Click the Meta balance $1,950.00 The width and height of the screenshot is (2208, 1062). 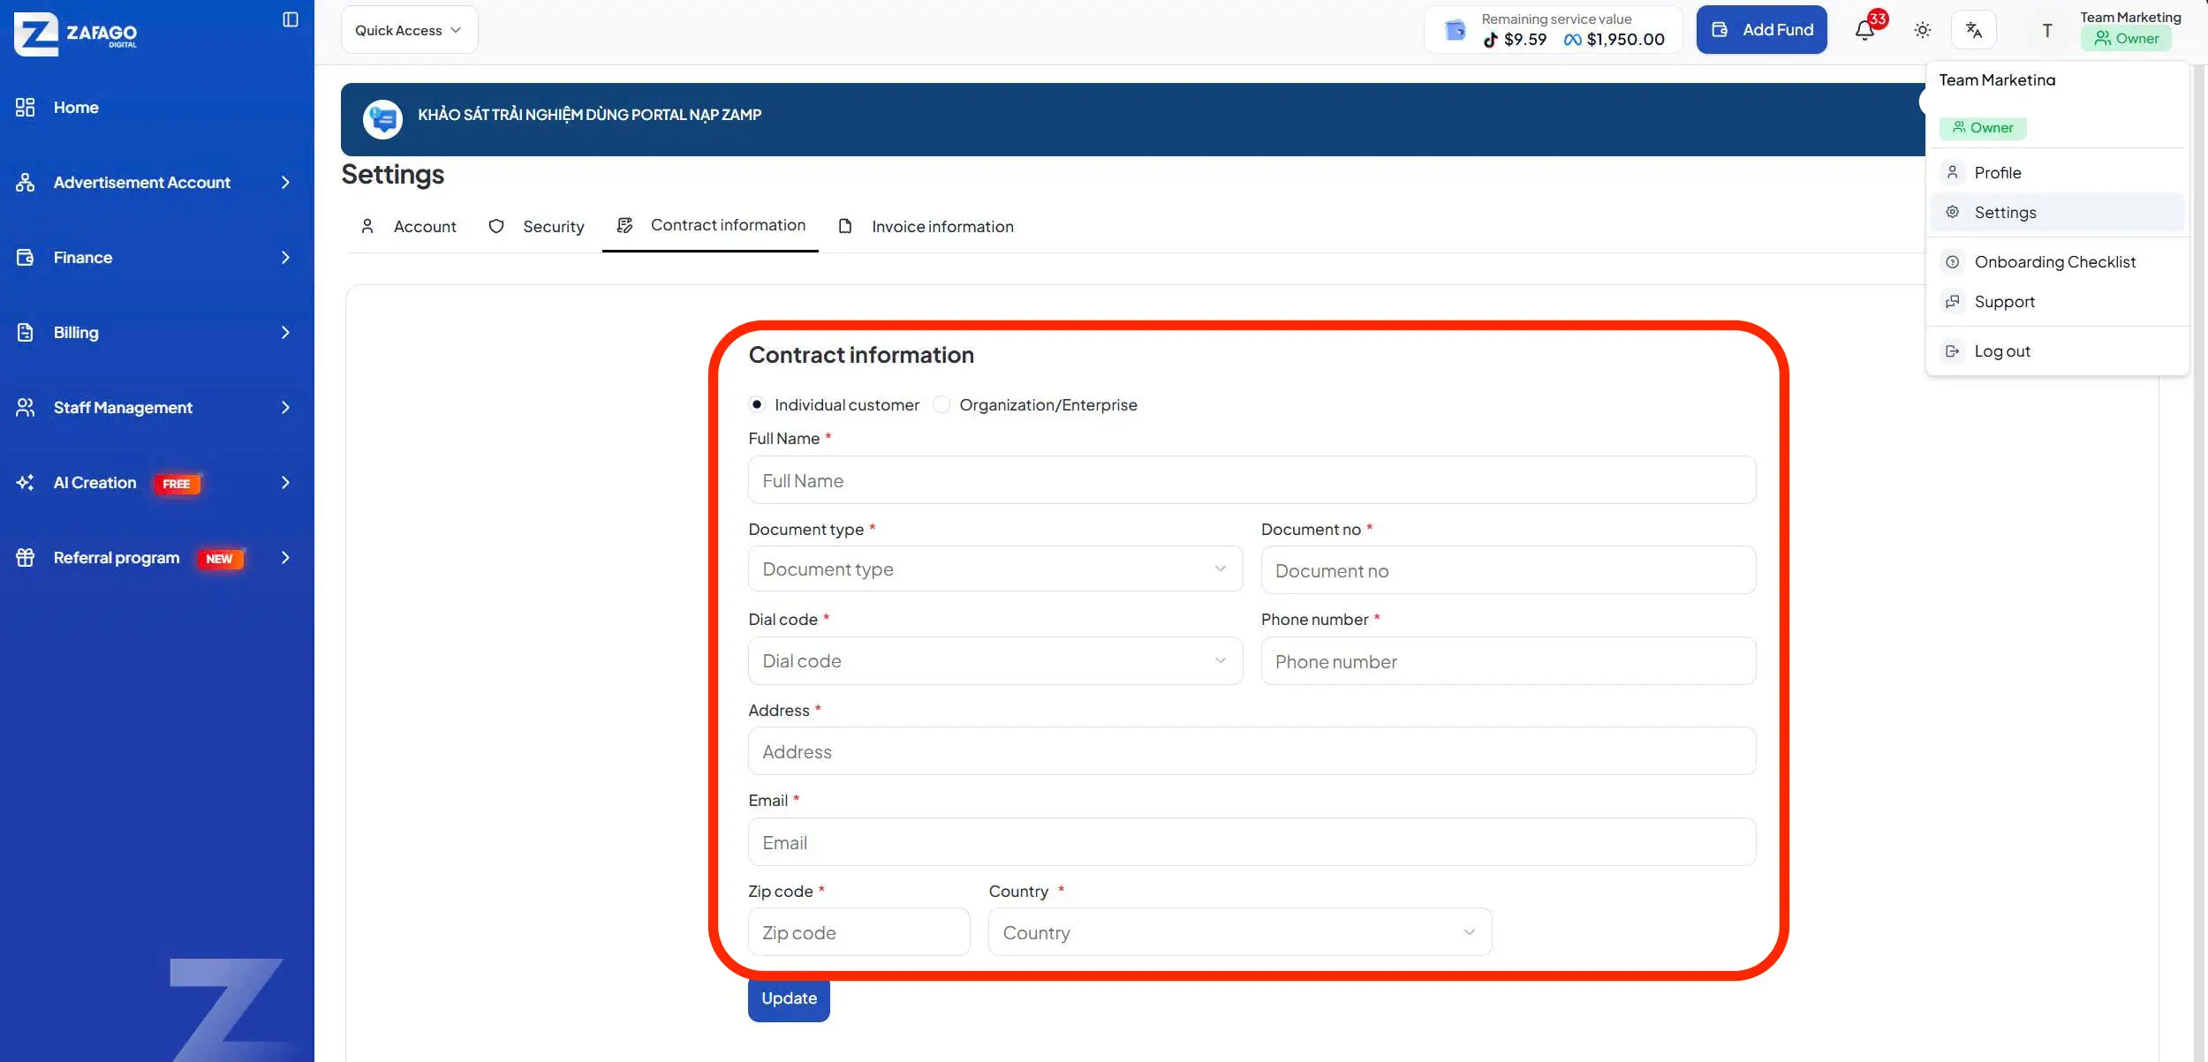click(x=1614, y=40)
